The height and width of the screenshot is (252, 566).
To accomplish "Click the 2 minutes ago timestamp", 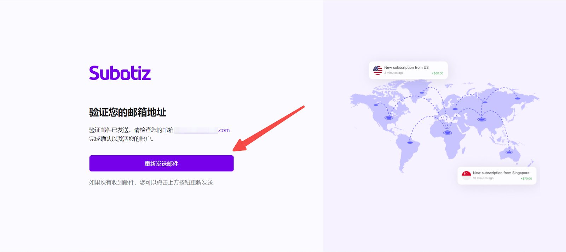I will (x=394, y=73).
